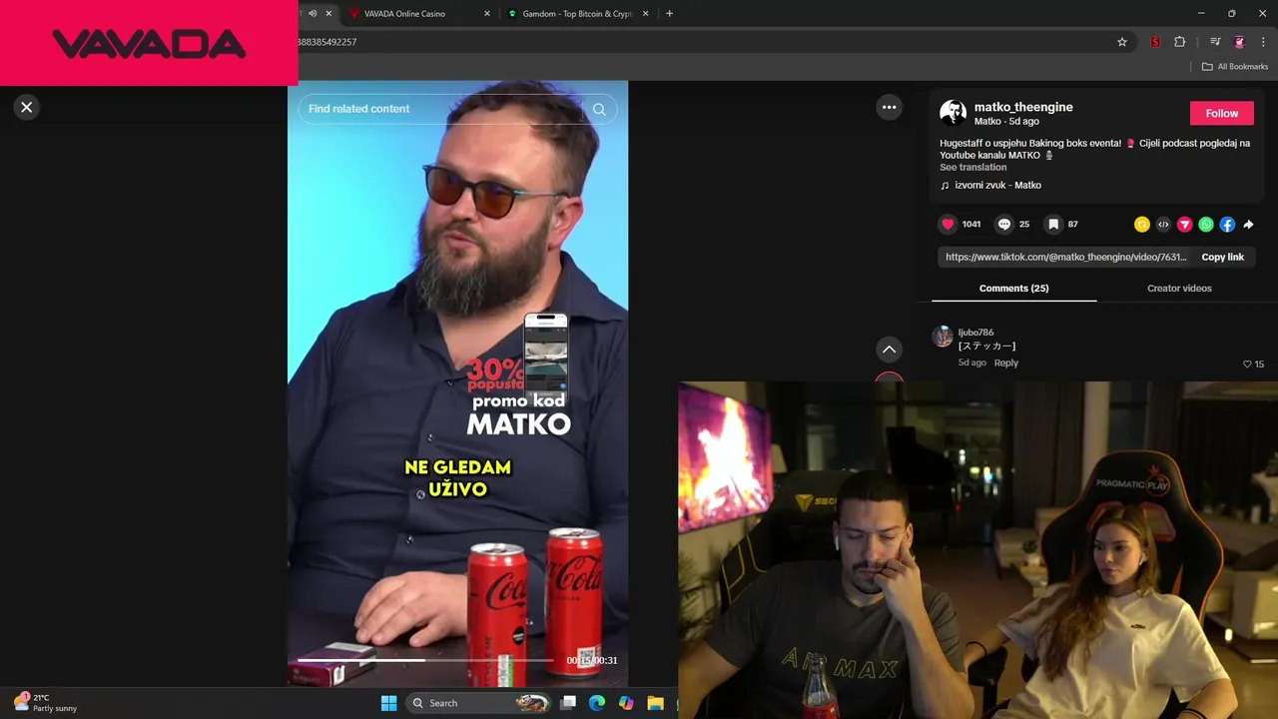Open the Extensions puzzle menu

pyautogui.click(x=1180, y=42)
